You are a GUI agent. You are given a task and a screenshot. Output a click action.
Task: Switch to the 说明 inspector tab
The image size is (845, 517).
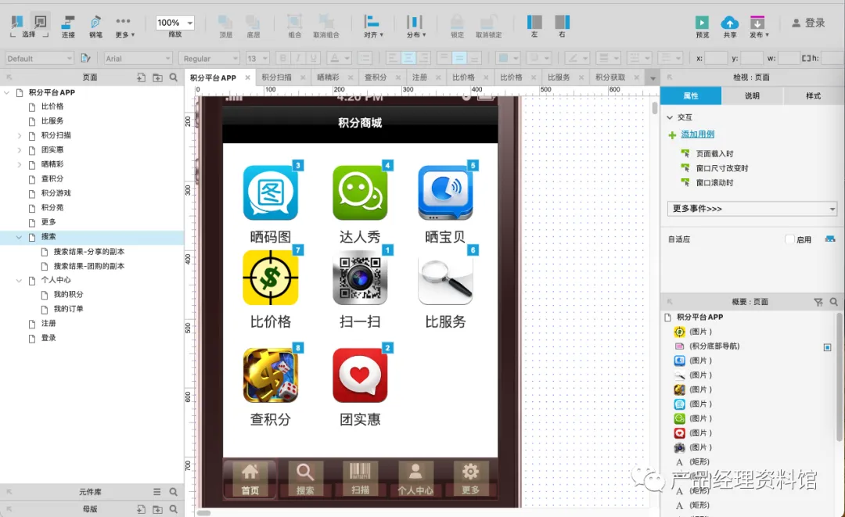click(x=753, y=96)
